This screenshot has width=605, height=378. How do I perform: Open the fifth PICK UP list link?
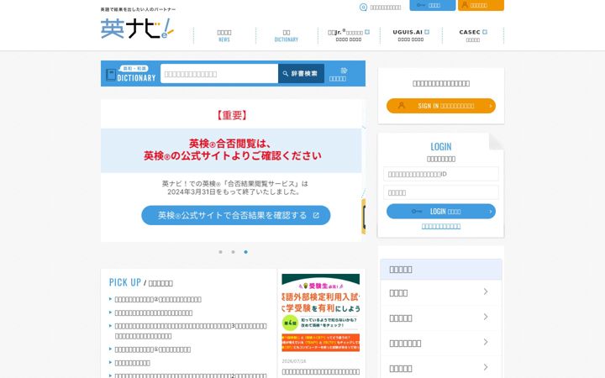[133, 363]
